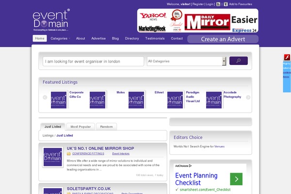Viewport: 291px width, 194px height.
Task: Click the Featured Listings heading
Action: (x=60, y=82)
